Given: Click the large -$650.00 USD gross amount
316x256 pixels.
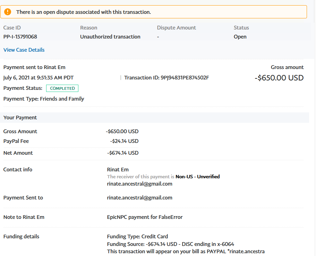Looking at the screenshot, I should pos(279,78).
